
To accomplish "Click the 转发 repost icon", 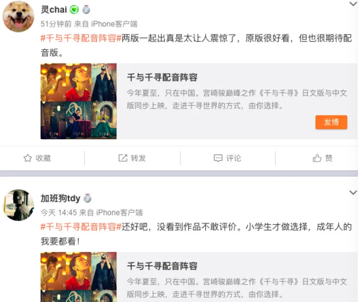I will [123, 158].
